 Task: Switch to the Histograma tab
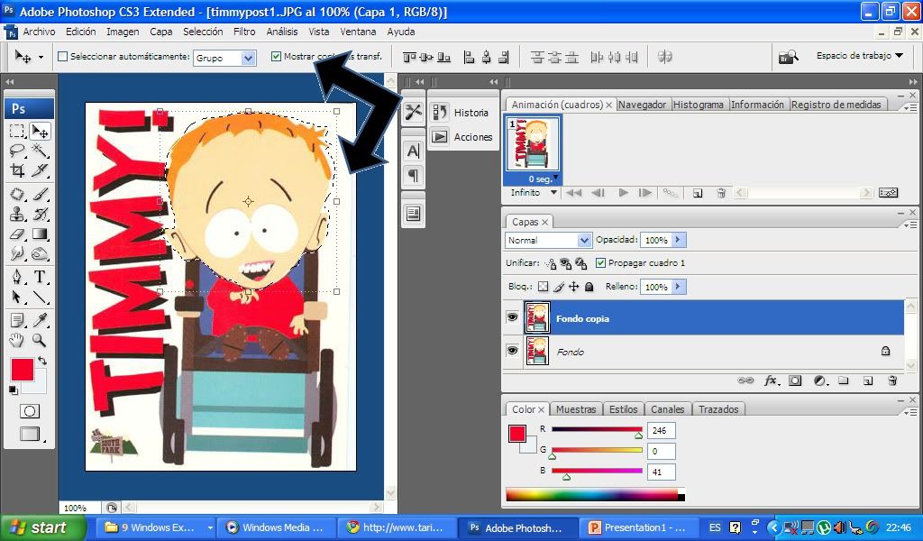[x=699, y=105]
